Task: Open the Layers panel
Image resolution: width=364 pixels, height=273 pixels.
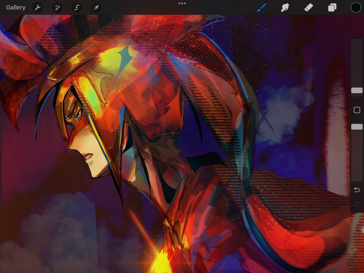Action: [332, 7]
